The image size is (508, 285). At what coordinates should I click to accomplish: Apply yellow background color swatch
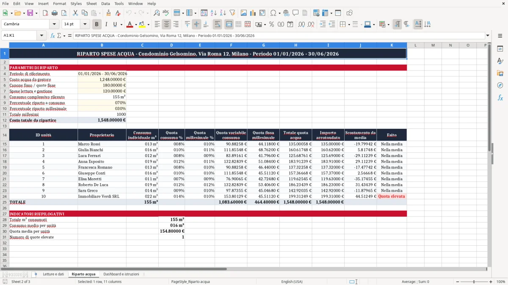pos(142,24)
